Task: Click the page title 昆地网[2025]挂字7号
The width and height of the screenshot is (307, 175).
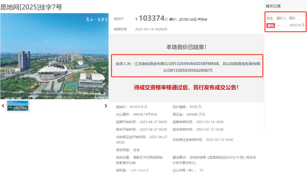Action: (x=31, y=7)
